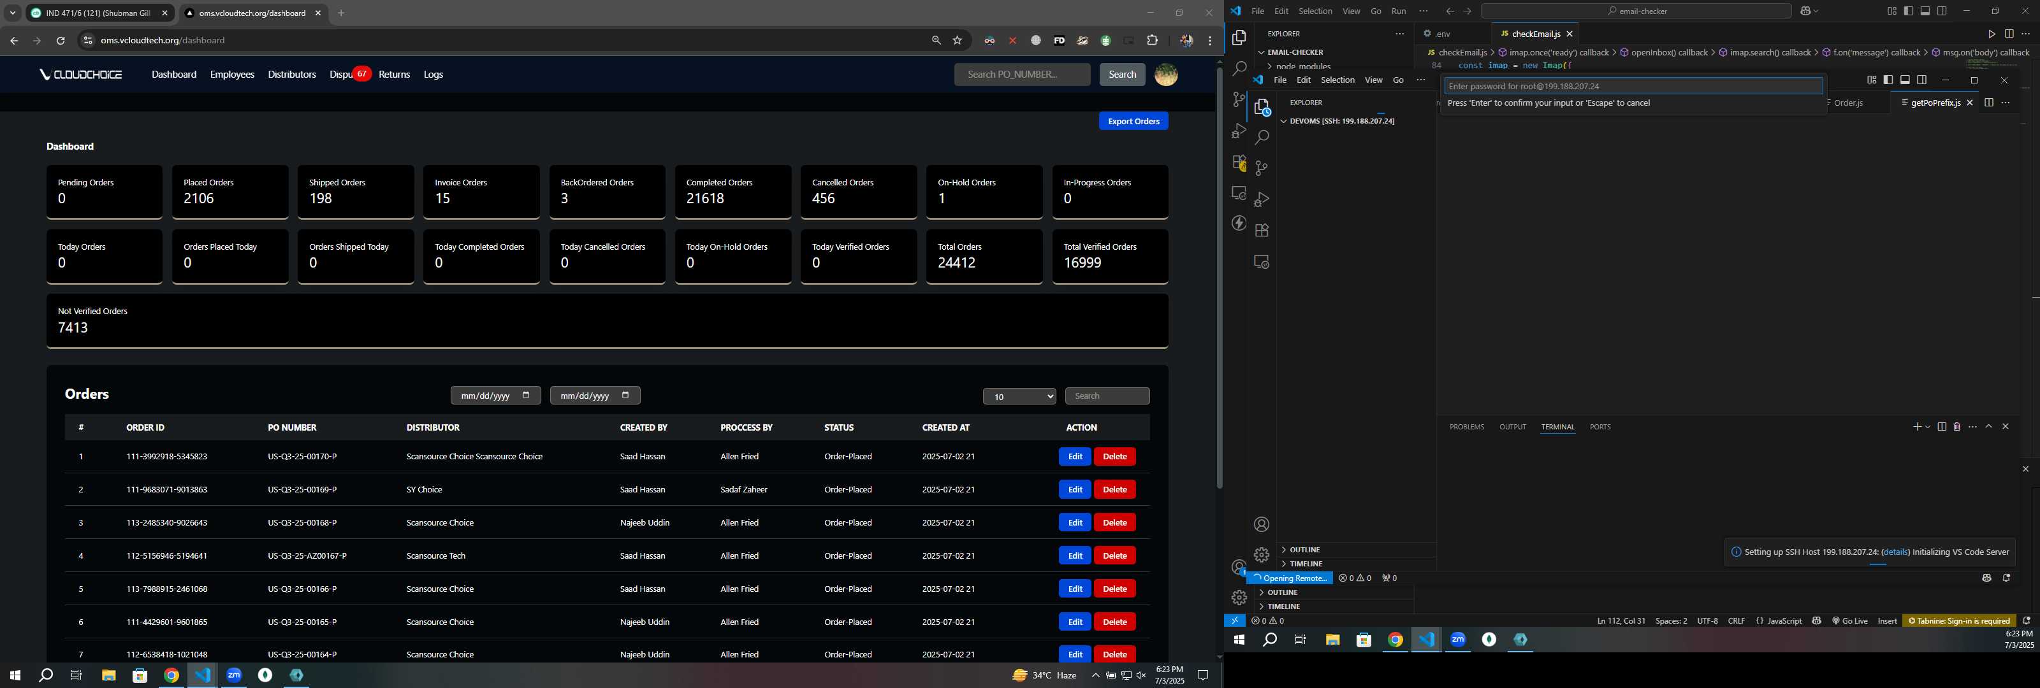Image resolution: width=2040 pixels, height=688 pixels.
Task: Open the rows-per-page dropdown showing 10
Action: (1019, 396)
